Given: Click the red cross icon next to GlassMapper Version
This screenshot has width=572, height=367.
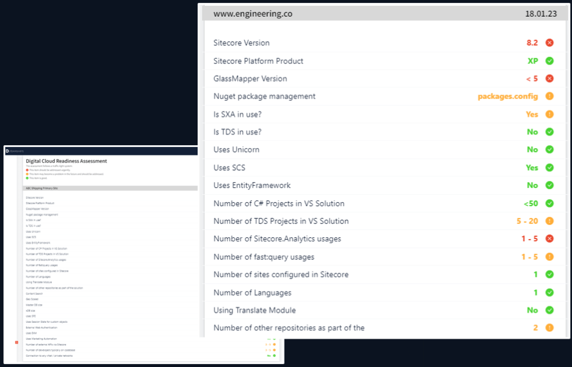Looking at the screenshot, I should (549, 79).
